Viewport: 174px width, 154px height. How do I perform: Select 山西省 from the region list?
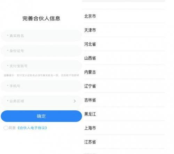click(x=124, y=58)
